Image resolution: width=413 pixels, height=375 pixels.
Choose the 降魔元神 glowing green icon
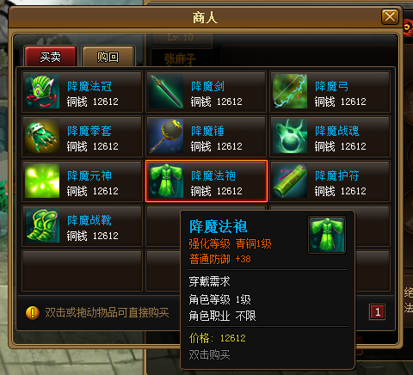click(42, 181)
